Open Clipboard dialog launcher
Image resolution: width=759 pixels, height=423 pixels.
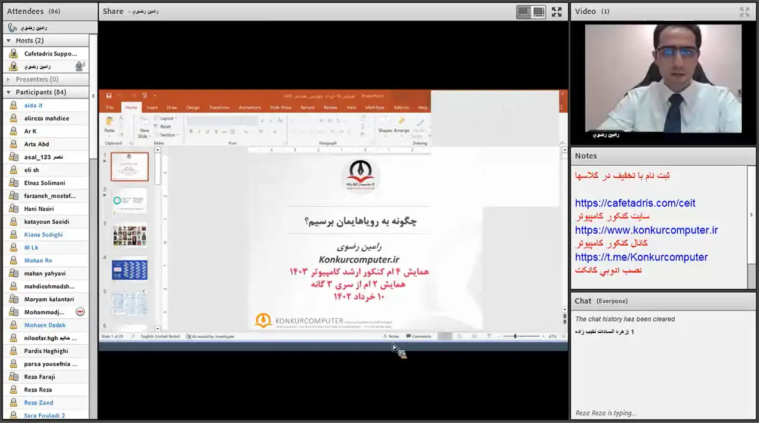click(131, 143)
